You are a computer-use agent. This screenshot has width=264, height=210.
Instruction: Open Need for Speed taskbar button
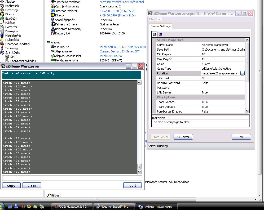pos(115,207)
